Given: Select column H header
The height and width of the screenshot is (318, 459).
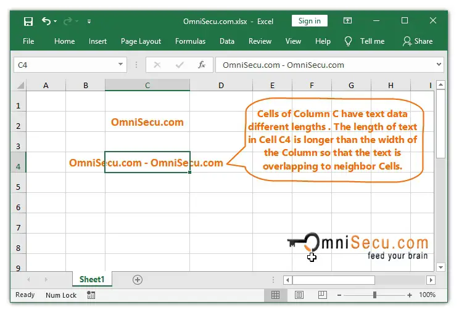Looking at the screenshot, I should pos(391,86).
